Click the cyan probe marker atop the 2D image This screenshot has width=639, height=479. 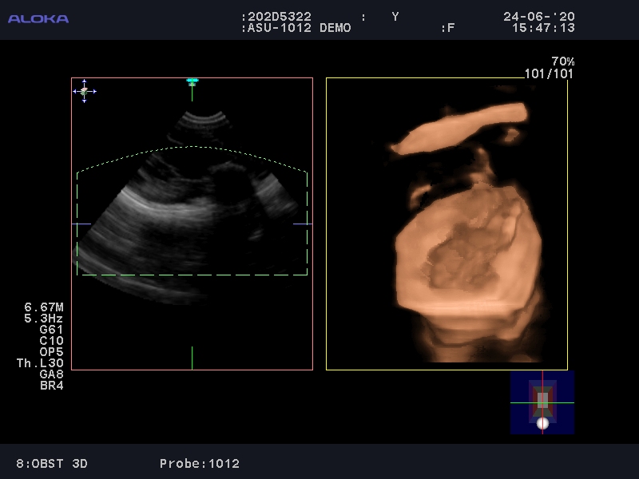[x=192, y=81]
